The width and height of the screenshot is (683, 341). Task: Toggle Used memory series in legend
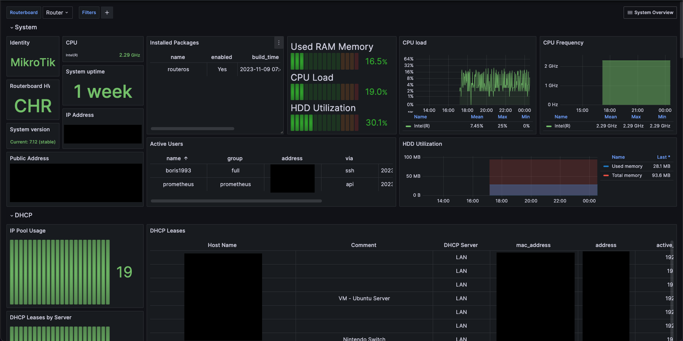pos(627,166)
